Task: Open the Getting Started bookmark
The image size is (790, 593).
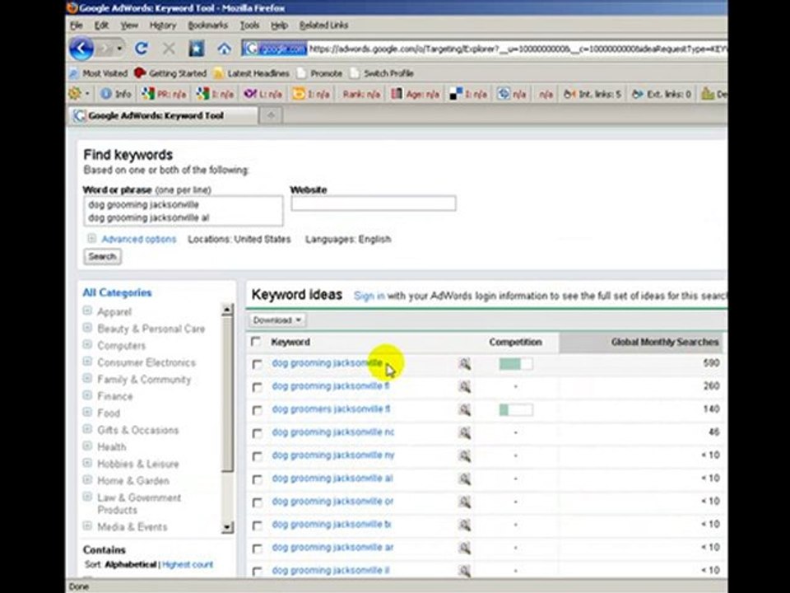Action: click(171, 73)
